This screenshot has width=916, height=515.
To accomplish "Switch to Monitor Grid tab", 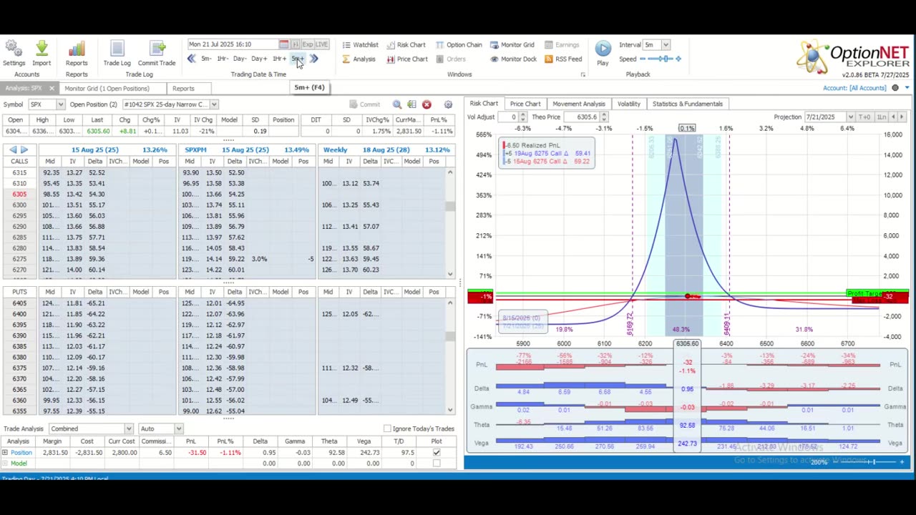I will click(107, 89).
